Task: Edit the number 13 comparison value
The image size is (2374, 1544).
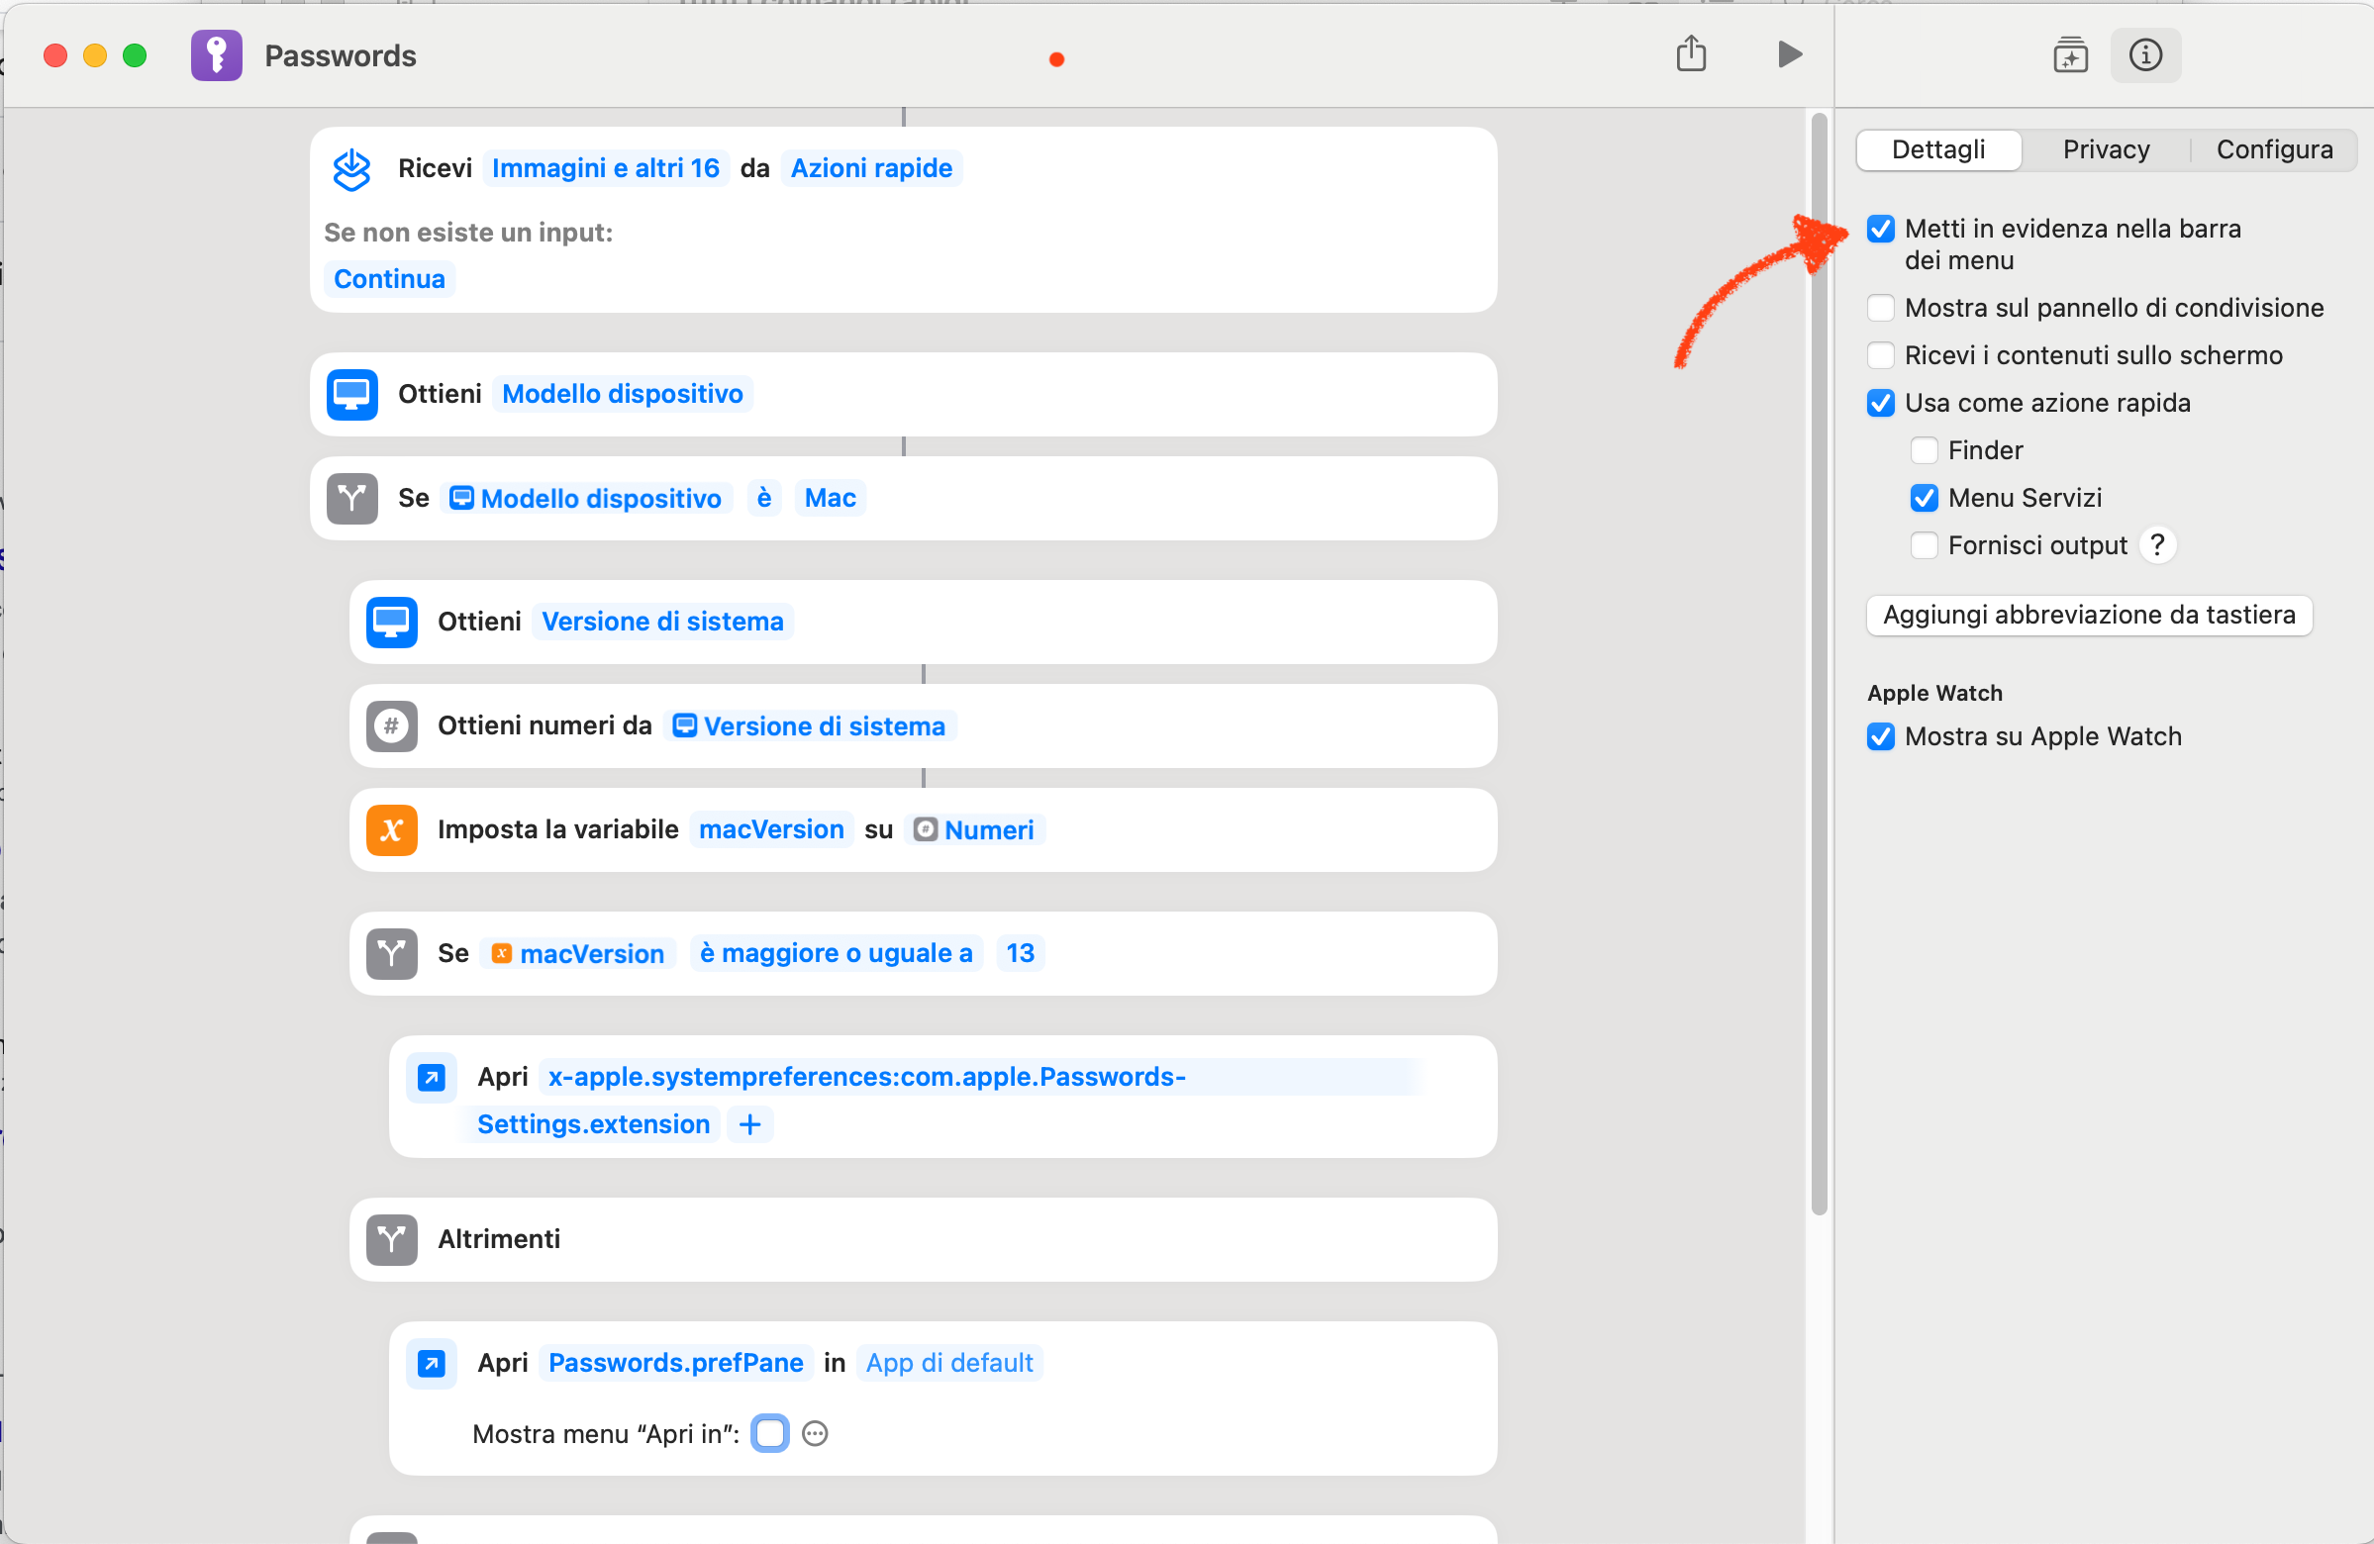Action: click(1020, 953)
